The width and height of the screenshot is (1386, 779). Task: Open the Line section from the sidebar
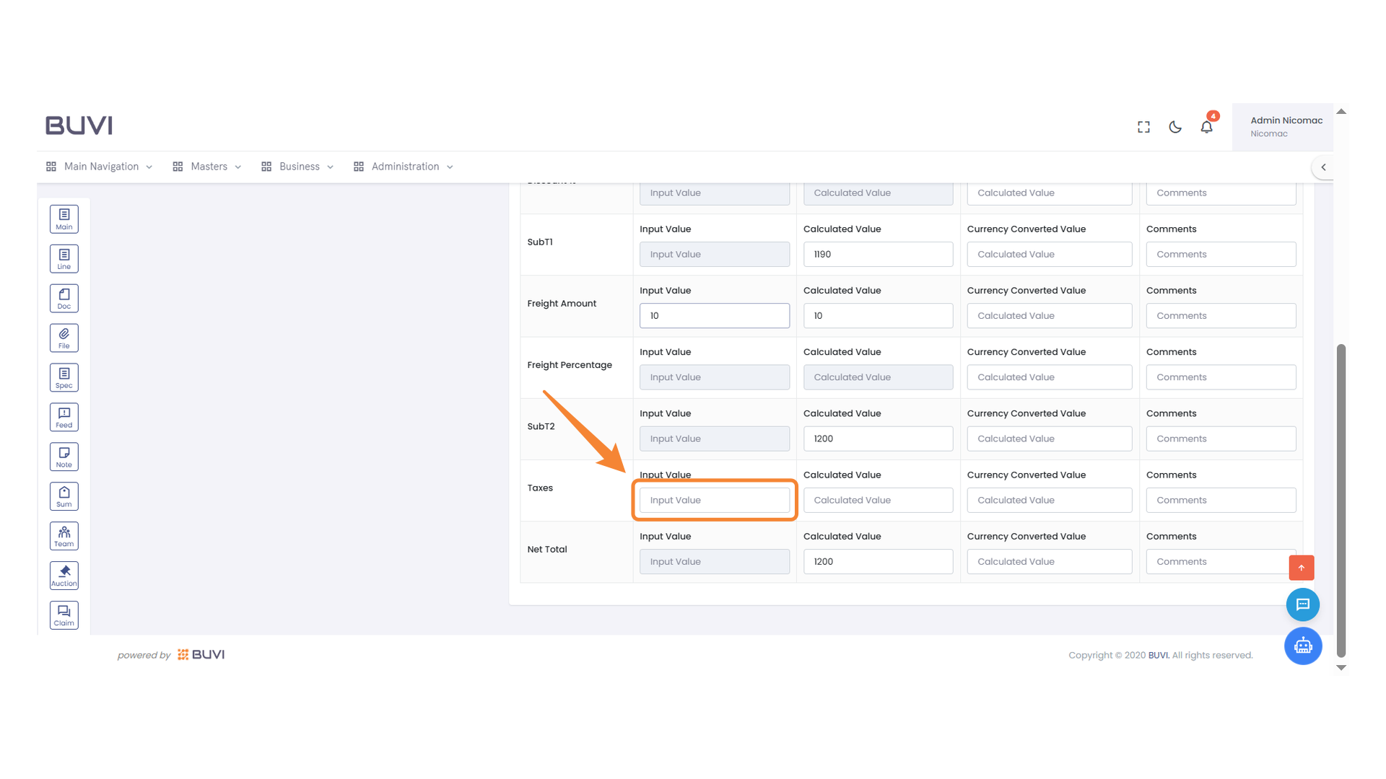click(x=64, y=258)
